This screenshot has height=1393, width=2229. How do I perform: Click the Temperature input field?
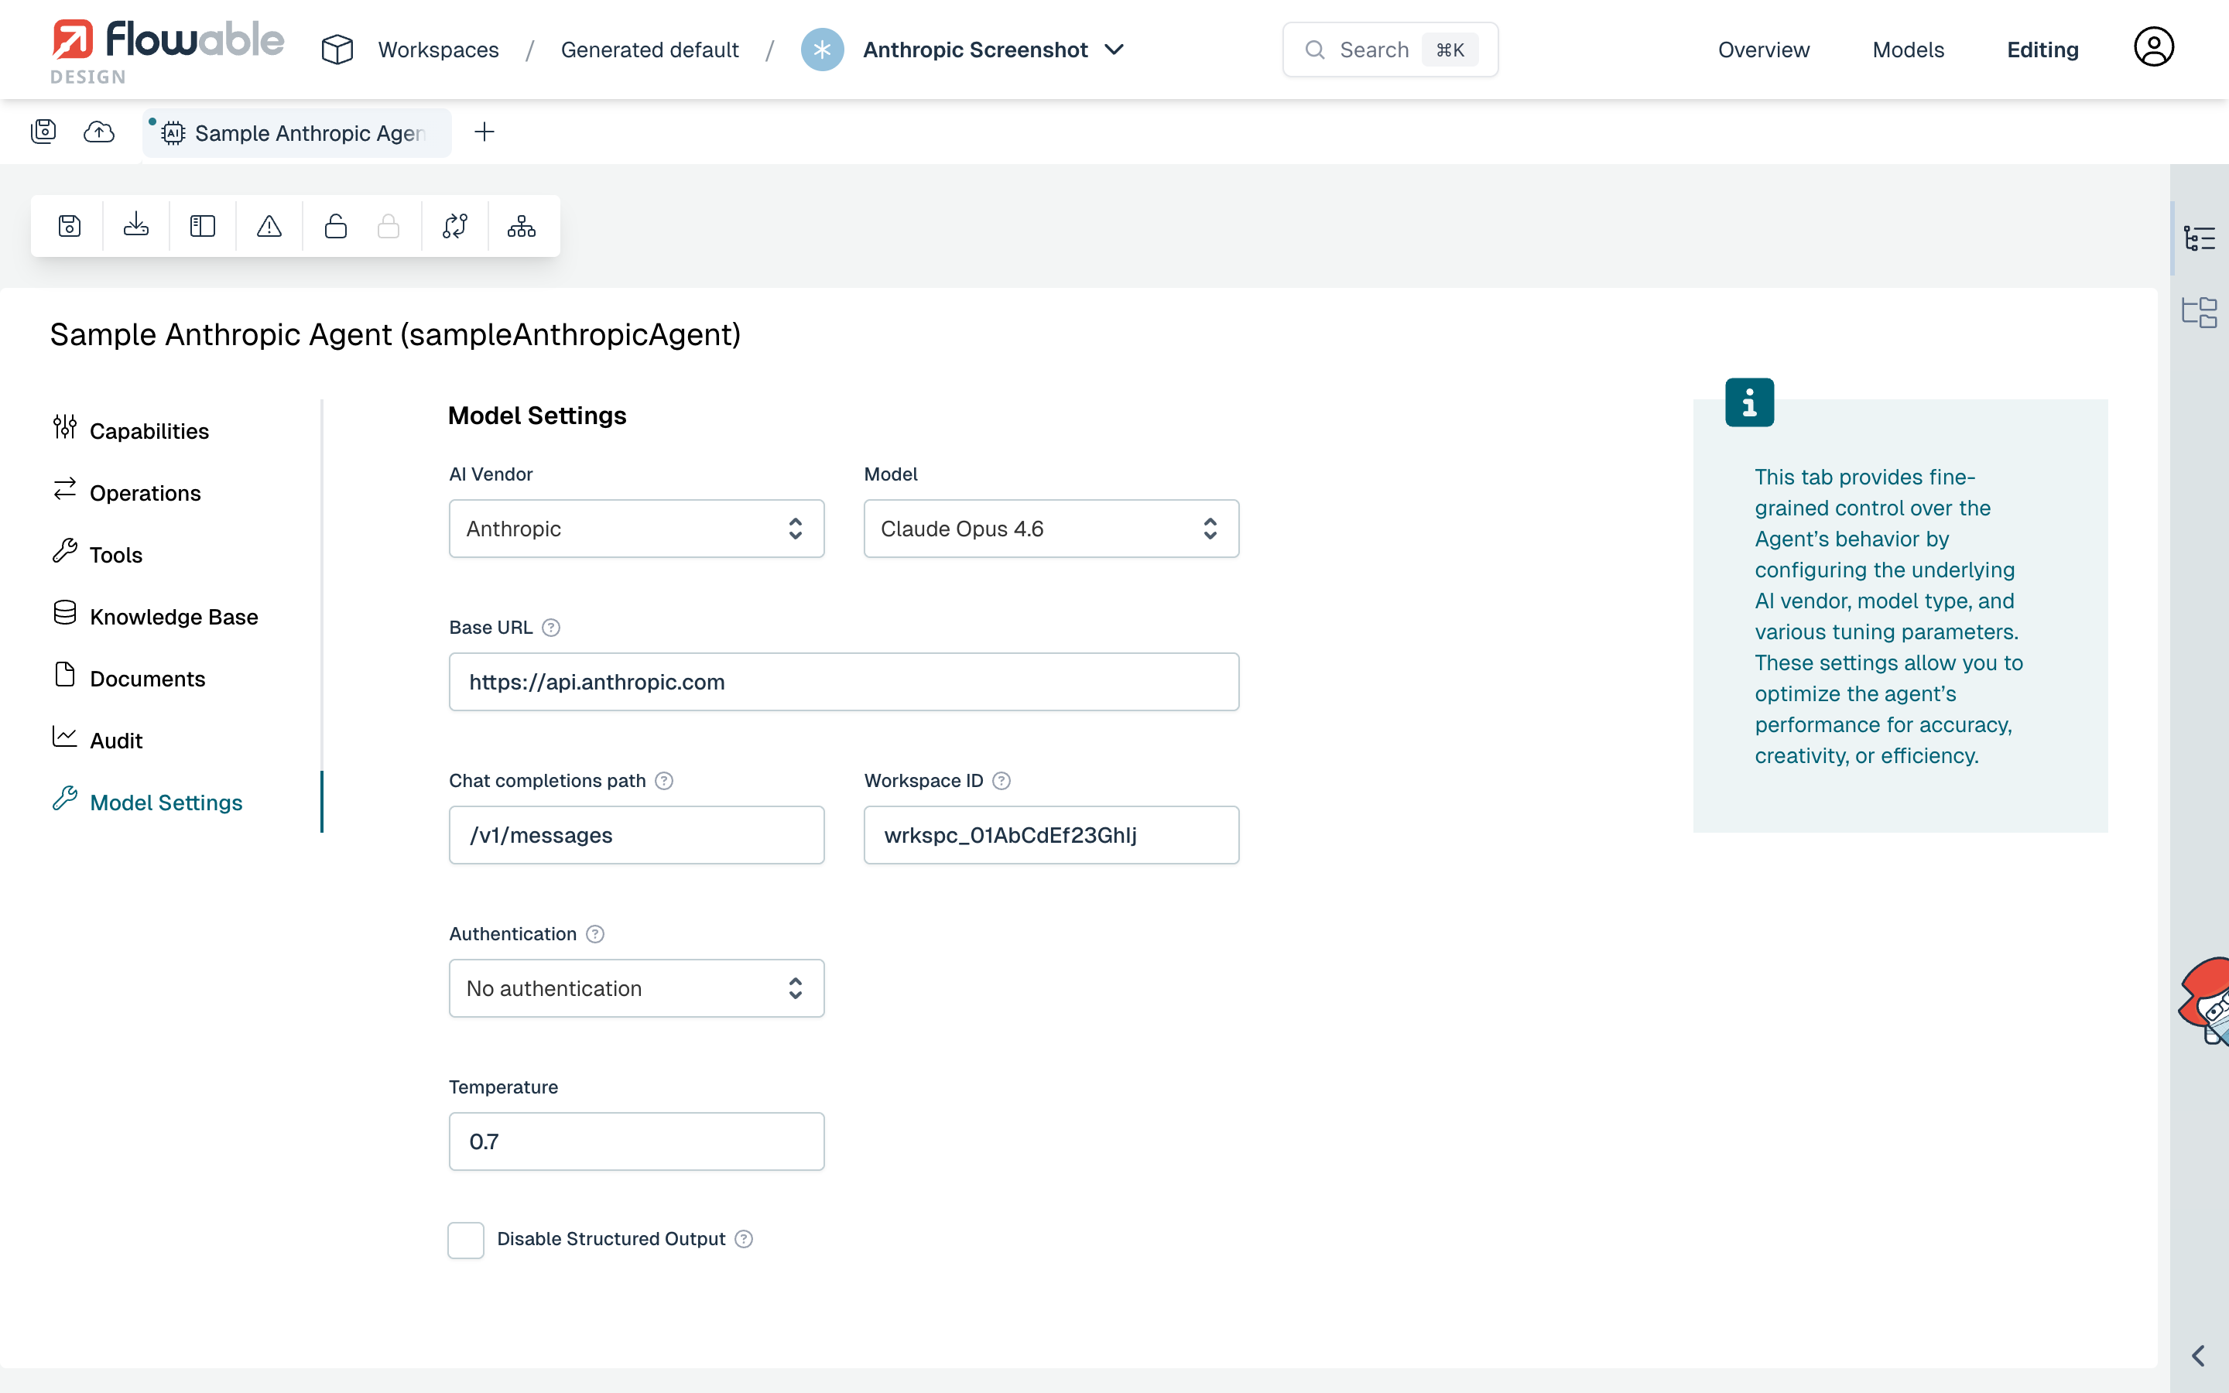click(x=636, y=1141)
